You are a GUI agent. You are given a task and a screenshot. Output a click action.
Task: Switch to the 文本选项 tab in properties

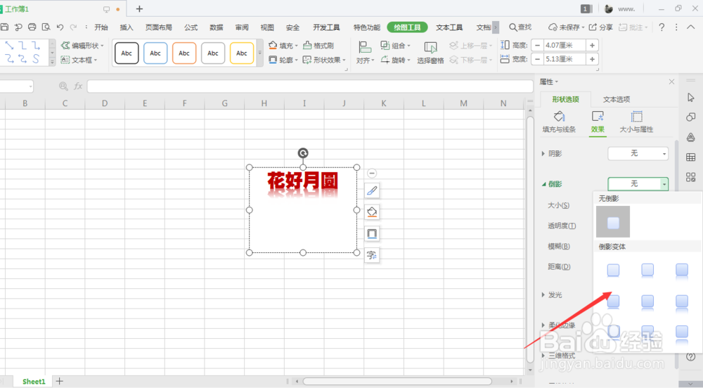(x=617, y=100)
